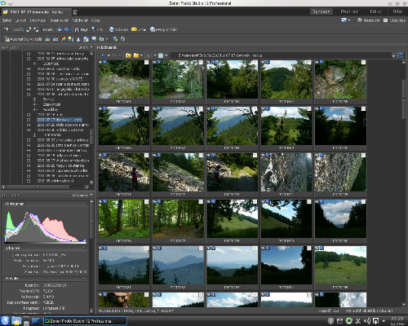Click the printer icon in toolbar

pyautogui.click(x=111, y=29)
